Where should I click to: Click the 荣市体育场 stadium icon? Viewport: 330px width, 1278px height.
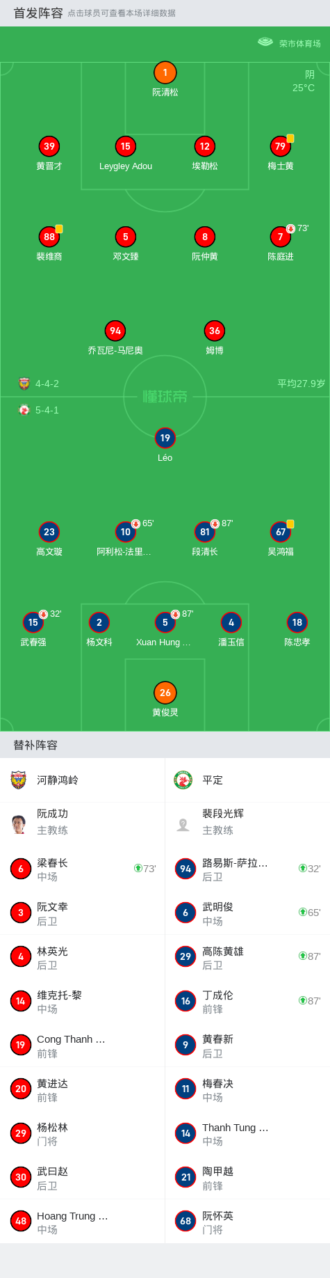coord(265,42)
